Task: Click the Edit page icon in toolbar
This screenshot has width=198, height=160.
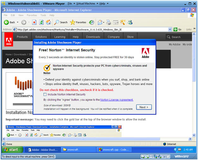Action: point(116,23)
